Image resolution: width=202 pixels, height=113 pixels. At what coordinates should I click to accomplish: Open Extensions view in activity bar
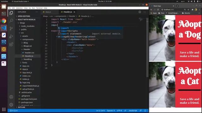tap(11, 44)
